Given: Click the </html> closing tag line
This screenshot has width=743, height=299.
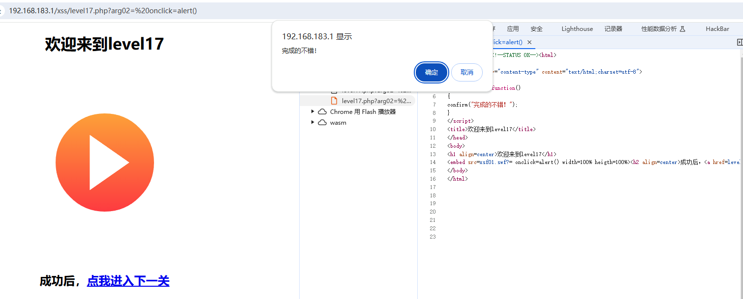Looking at the screenshot, I should coord(458,179).
